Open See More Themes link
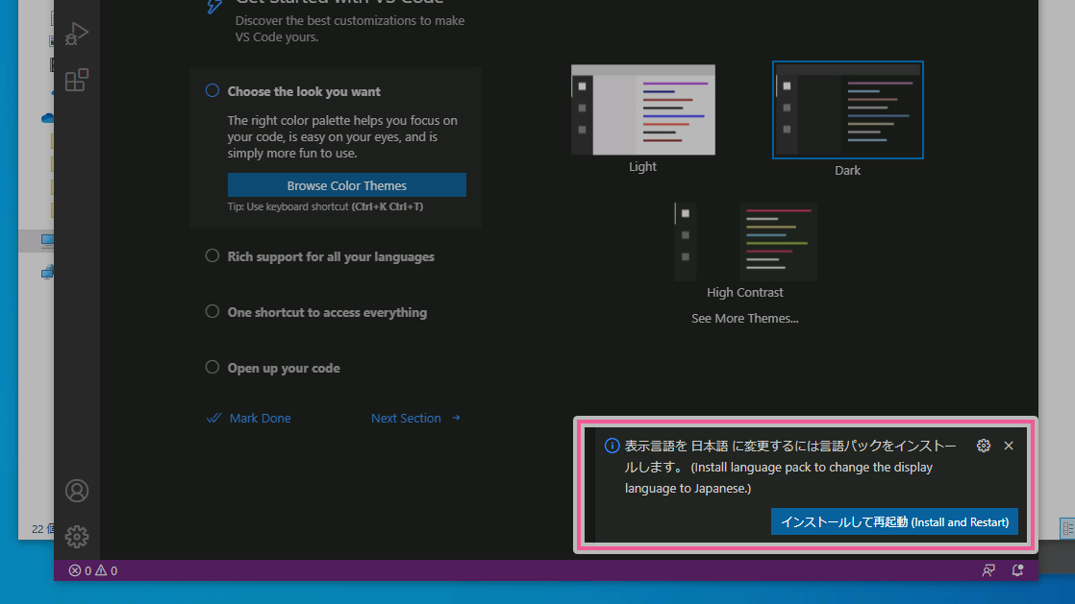The image size is (1075, 604). [745, 319]
